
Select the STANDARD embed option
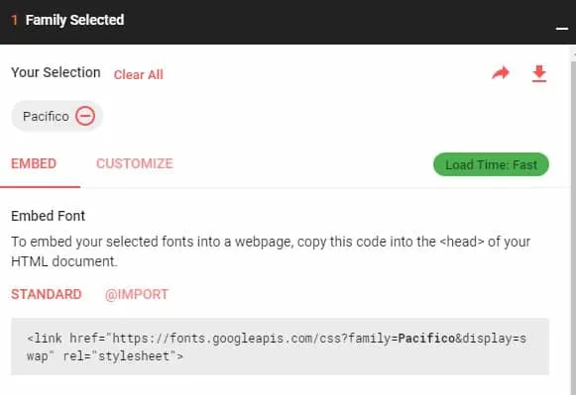tap(47, 294)
